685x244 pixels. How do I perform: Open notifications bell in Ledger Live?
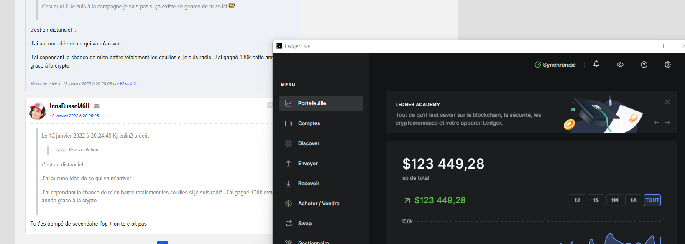[596, 64]
